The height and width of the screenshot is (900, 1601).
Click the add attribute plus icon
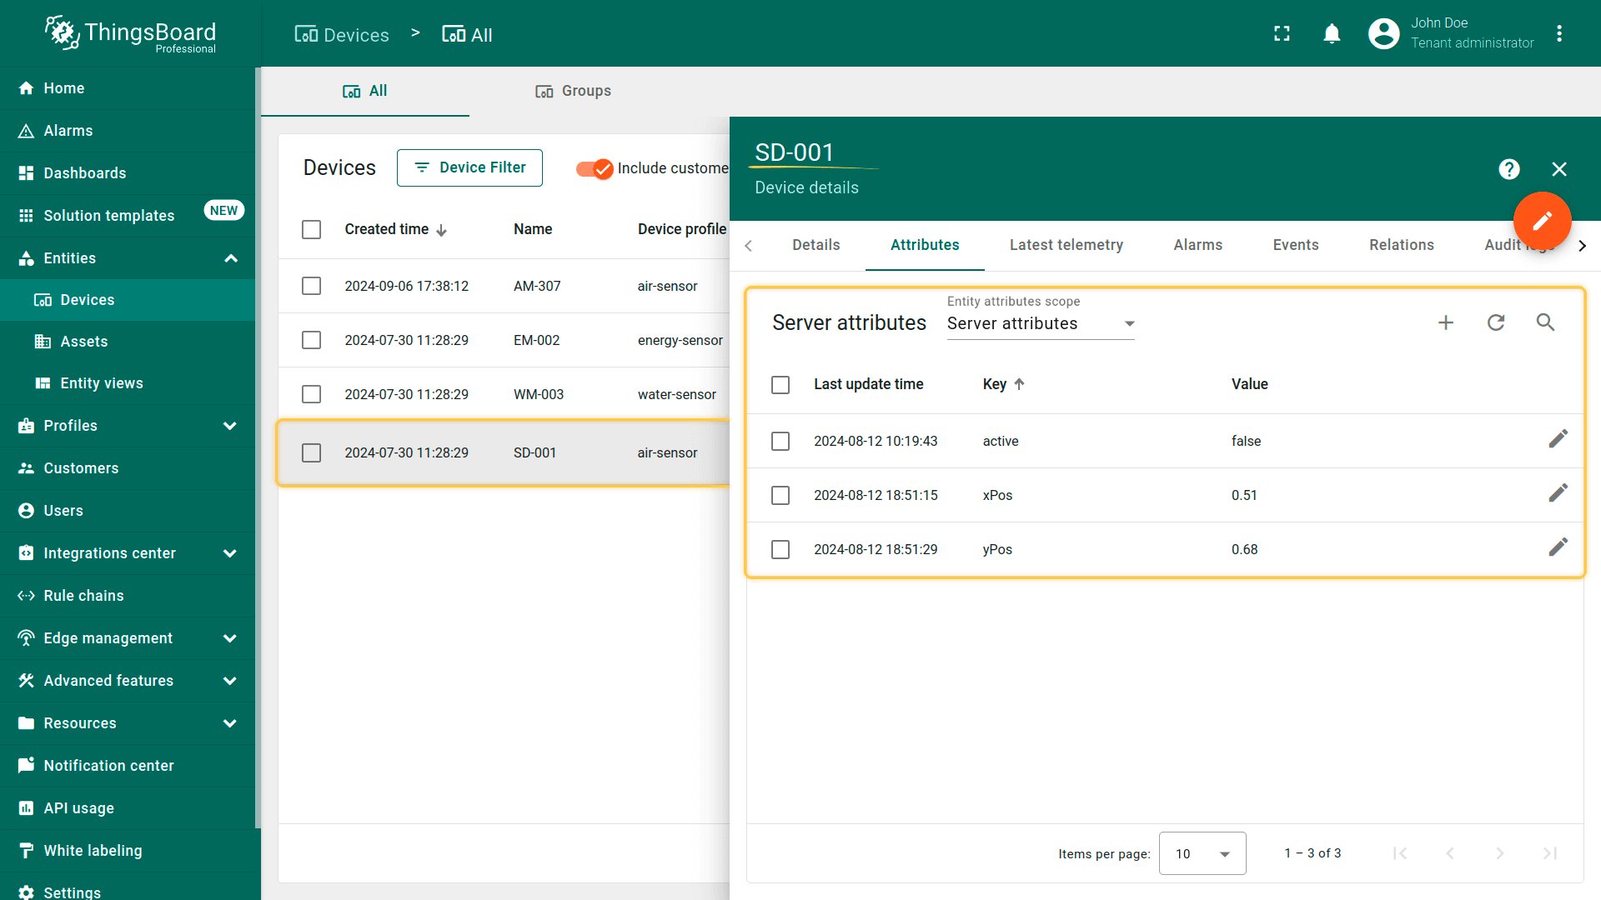pos(1446,322)
